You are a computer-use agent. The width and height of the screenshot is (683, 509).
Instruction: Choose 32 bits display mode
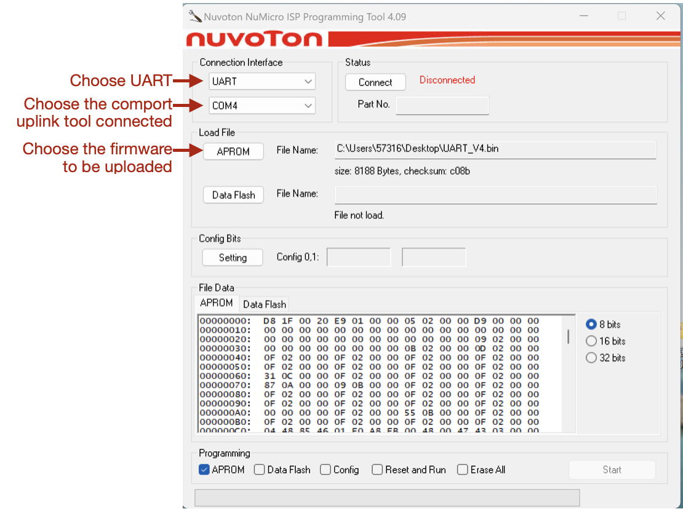click(591, 358)
